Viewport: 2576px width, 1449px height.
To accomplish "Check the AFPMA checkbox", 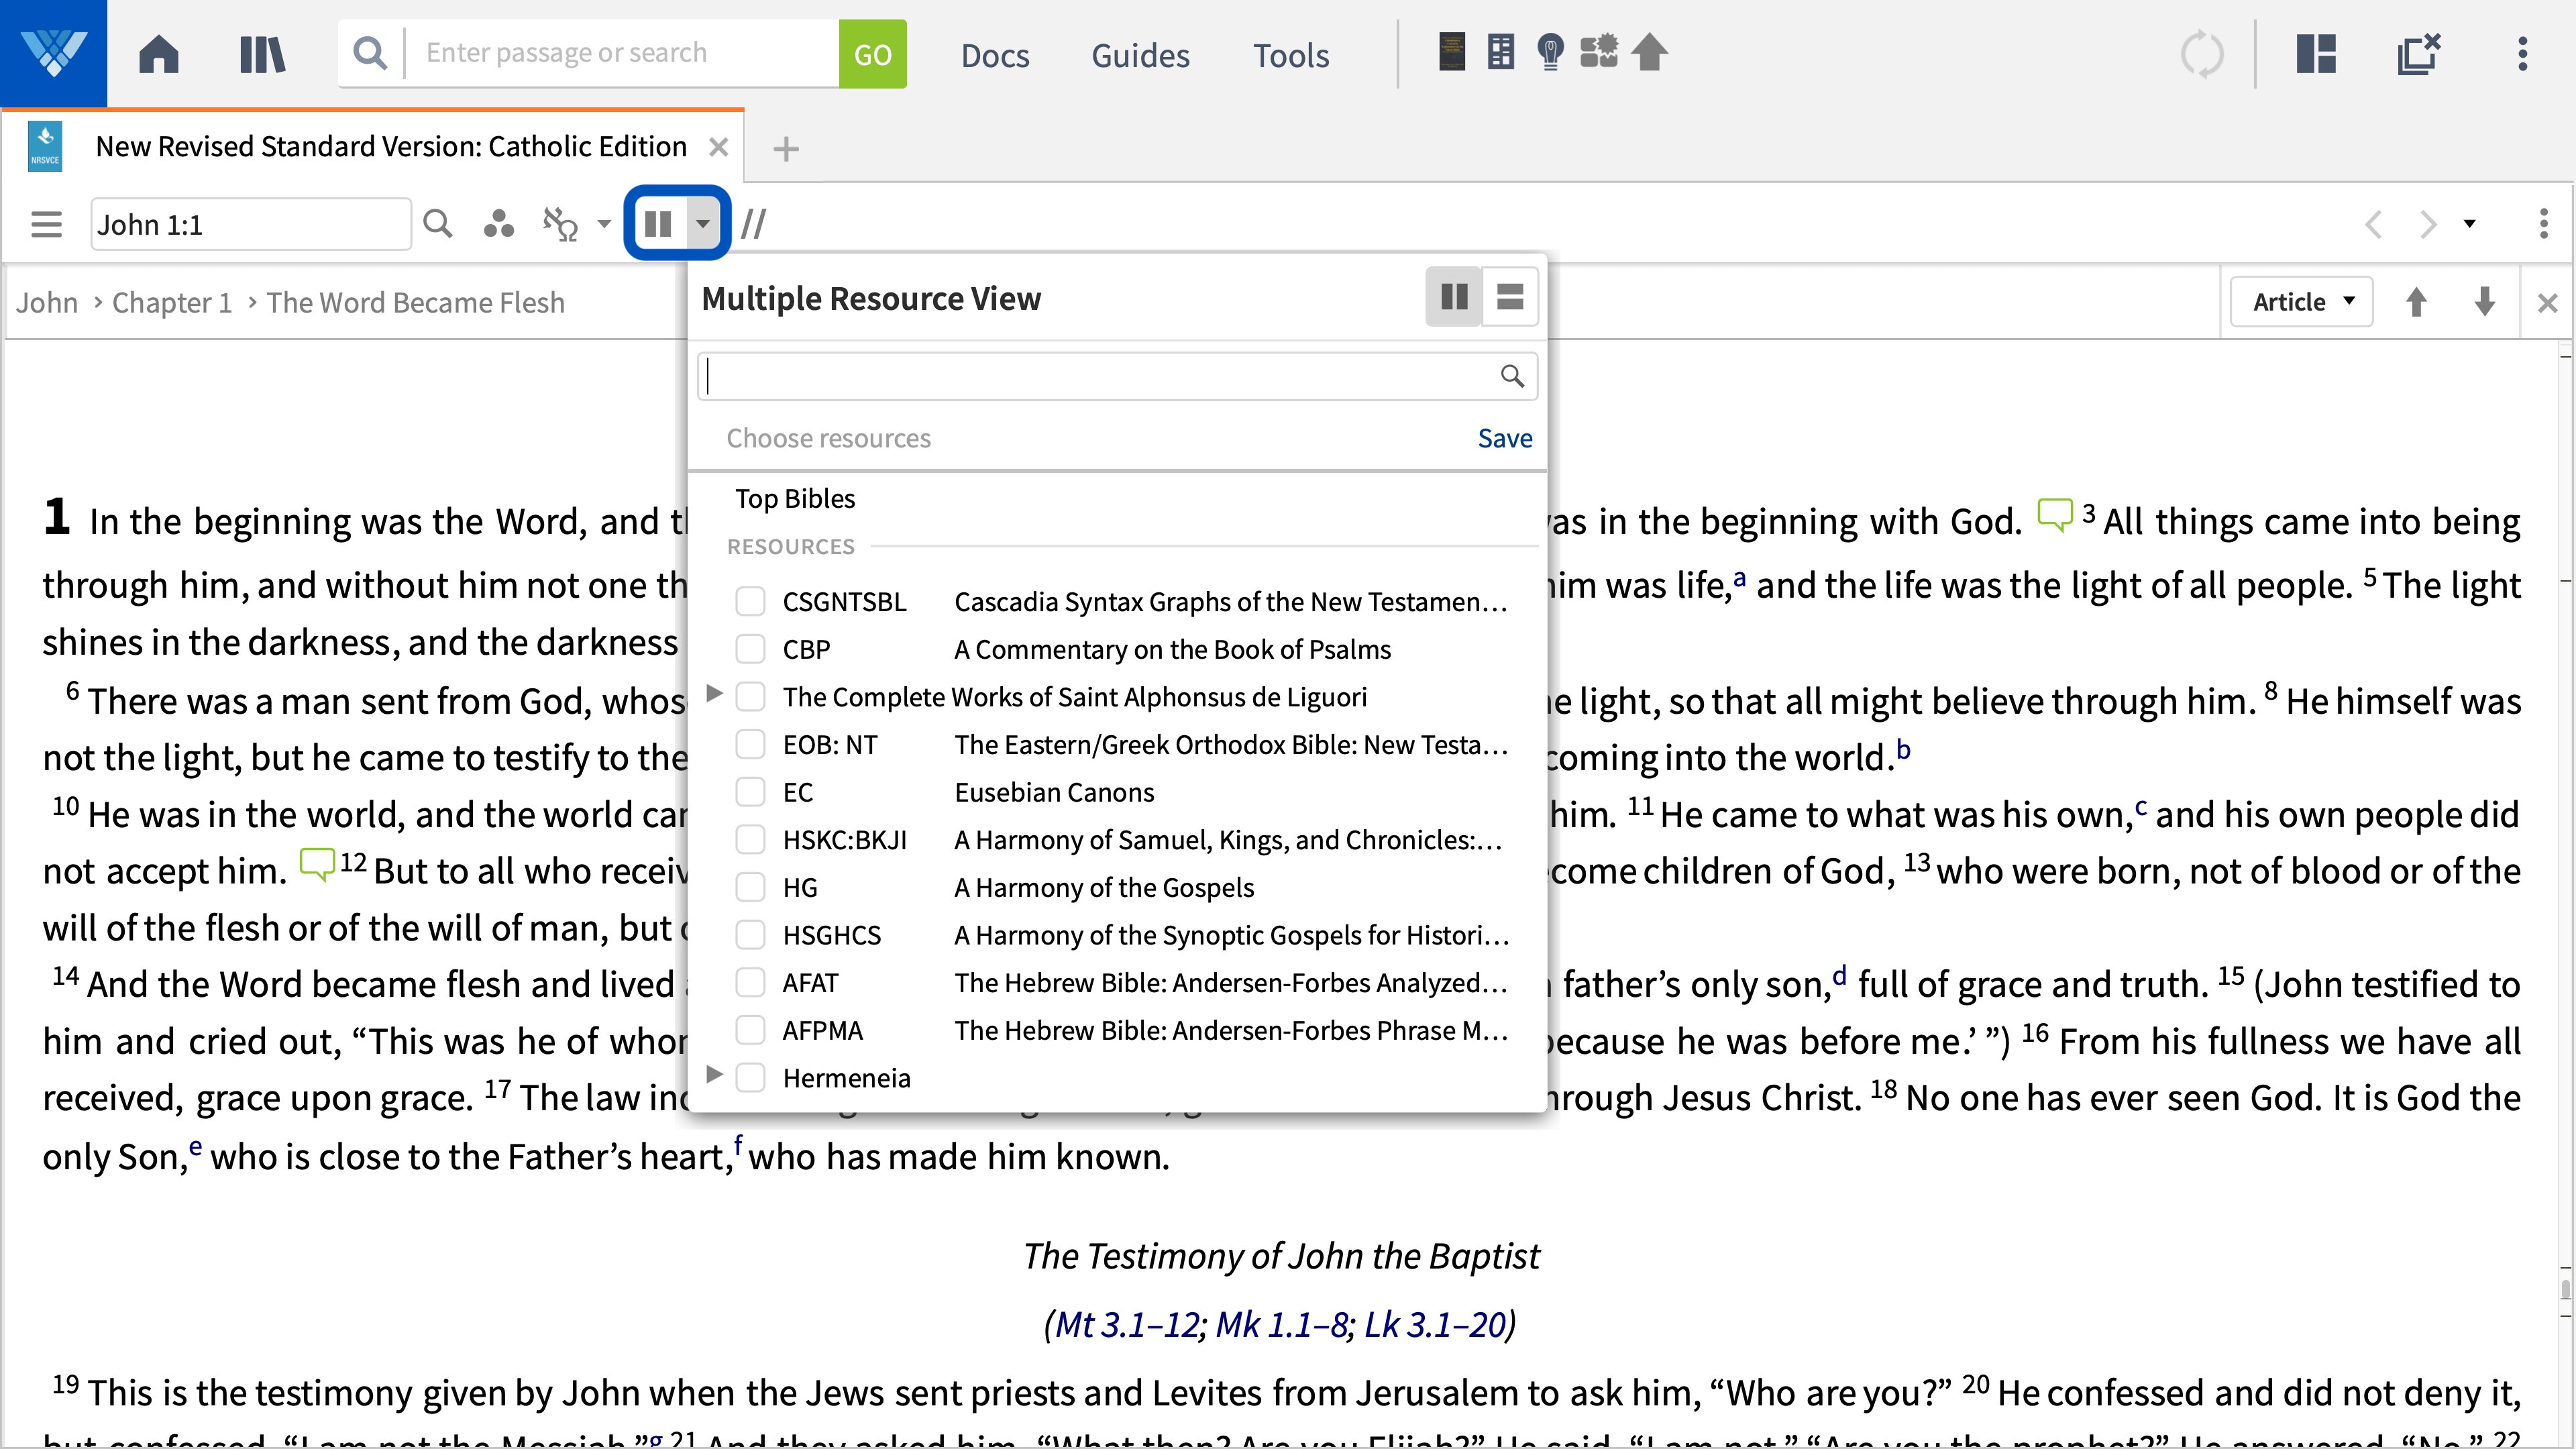I will (750, 1029).
